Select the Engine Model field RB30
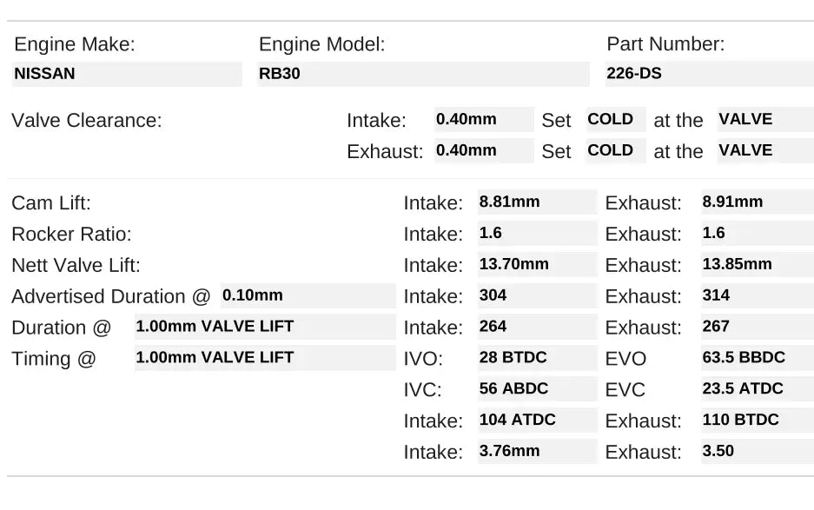 [423, 74]
